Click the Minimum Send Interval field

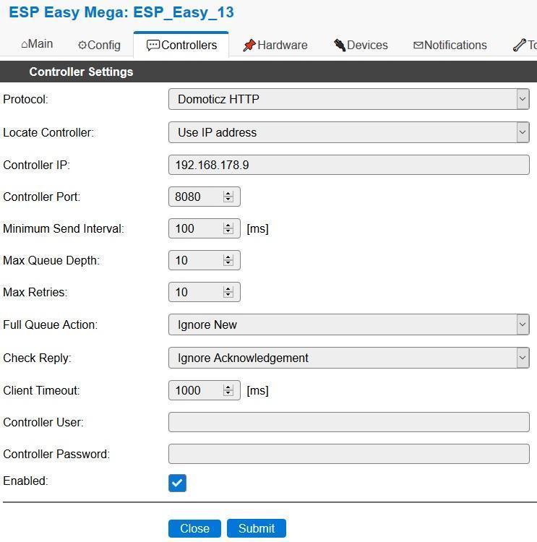click(x=205, y=228)
